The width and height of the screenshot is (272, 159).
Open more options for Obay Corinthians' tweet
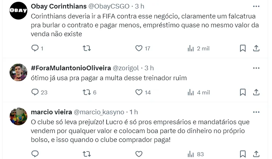256,6
